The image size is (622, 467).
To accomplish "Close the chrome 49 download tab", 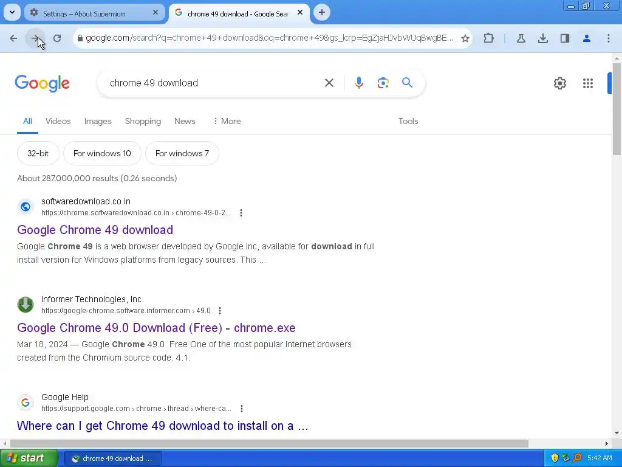I will [300, 13].
